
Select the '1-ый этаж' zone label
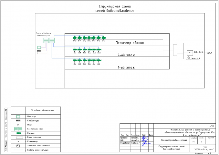[126, 67]
